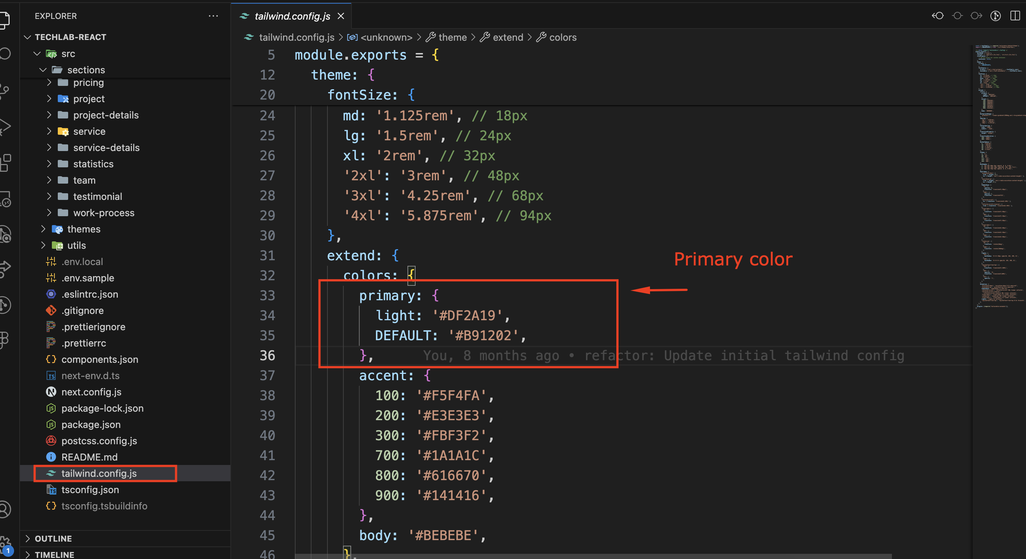Click line number 36 in gutter
Screen dimensions: 1026x559
(267, 355)
